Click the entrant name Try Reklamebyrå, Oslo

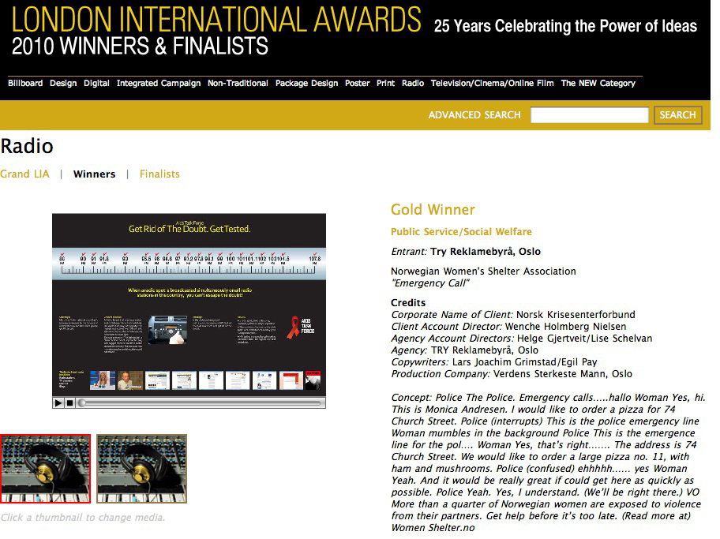click(x=486, y=252)
